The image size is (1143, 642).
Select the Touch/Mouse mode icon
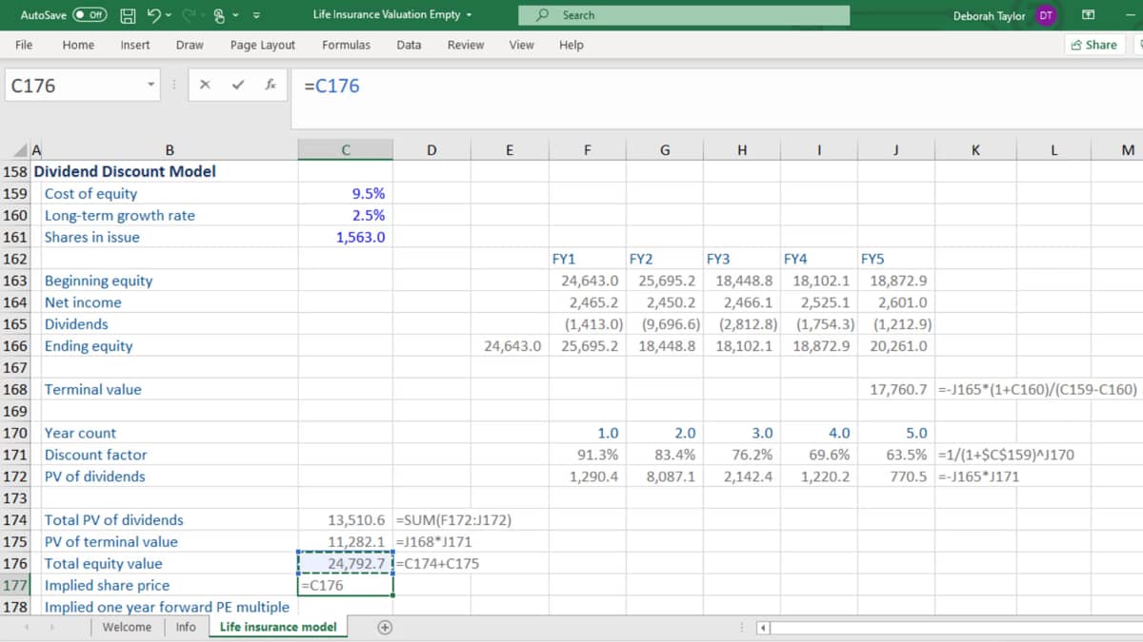[221, 15]
